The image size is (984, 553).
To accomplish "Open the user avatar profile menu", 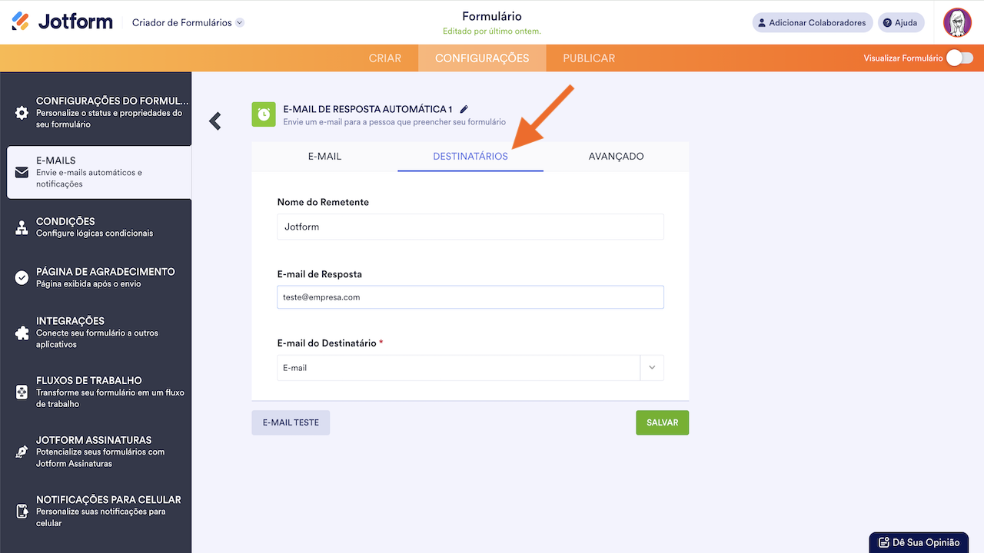I will coord(957,22).
